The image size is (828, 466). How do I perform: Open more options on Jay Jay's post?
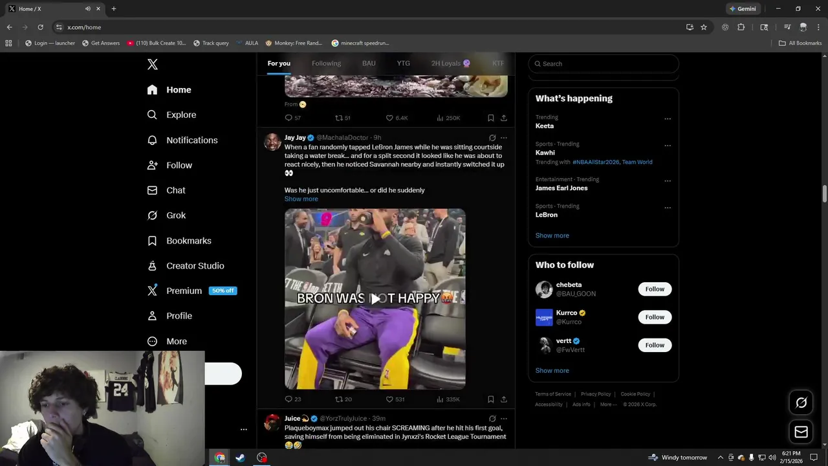point(504,138)
